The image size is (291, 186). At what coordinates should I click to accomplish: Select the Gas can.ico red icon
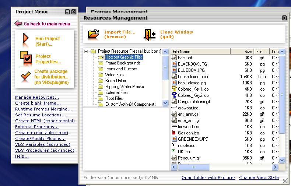tap(174, 133)
